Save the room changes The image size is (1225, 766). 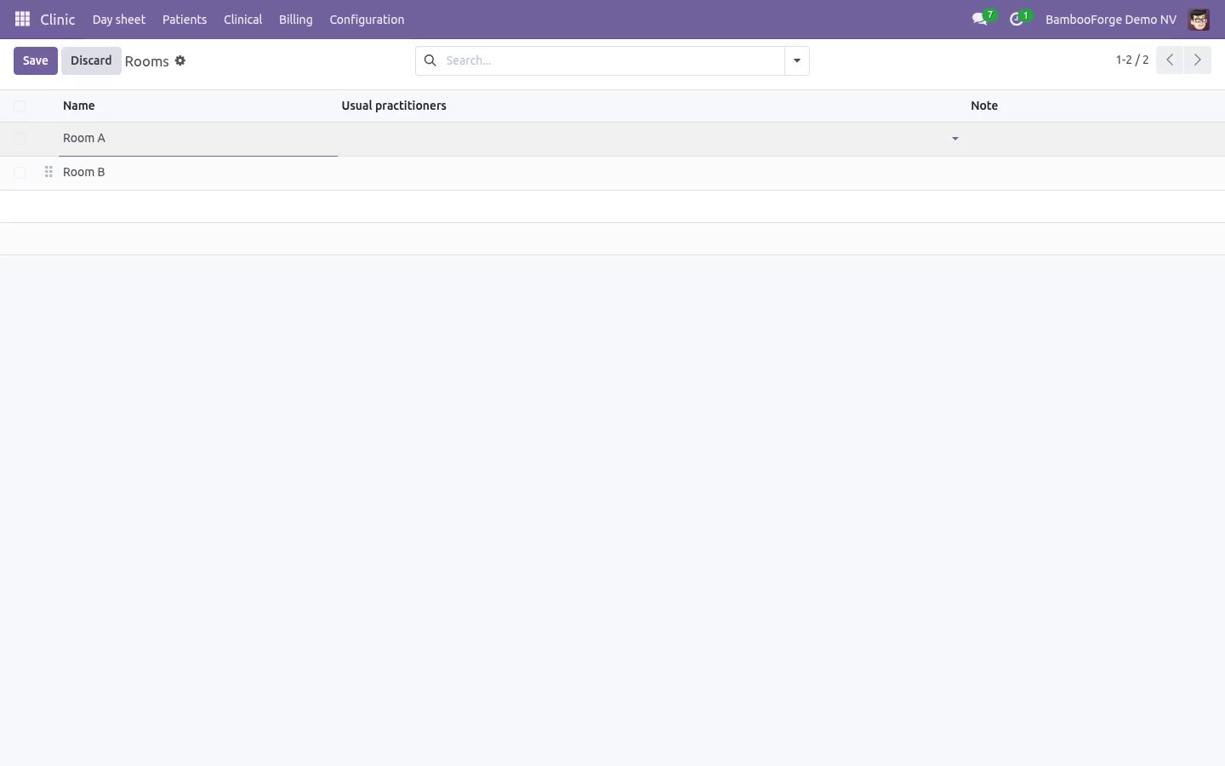tap(36, 60)
